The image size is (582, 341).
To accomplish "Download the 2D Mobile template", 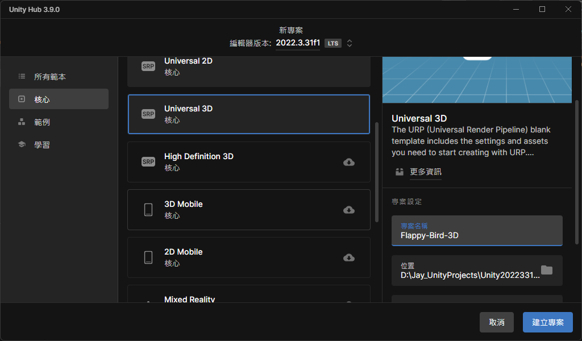I will point(349,257).
